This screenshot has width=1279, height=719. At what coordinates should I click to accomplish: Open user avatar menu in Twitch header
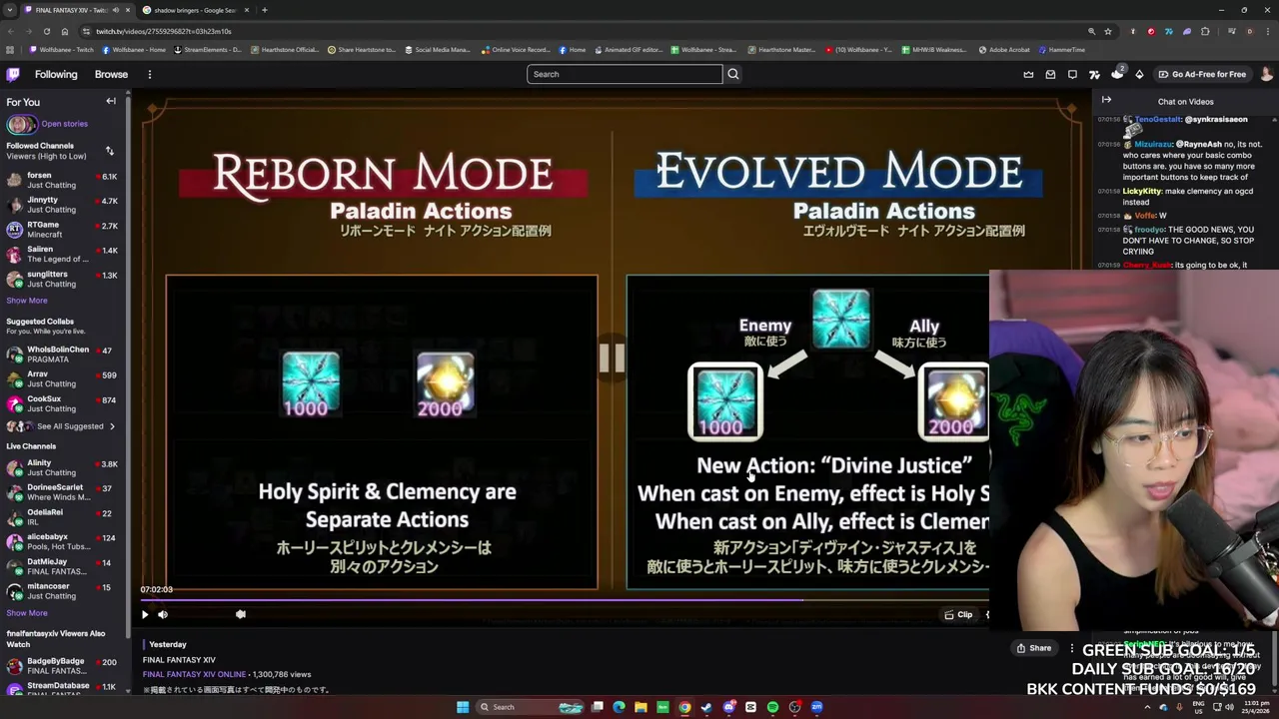(x=1266, y=74)
